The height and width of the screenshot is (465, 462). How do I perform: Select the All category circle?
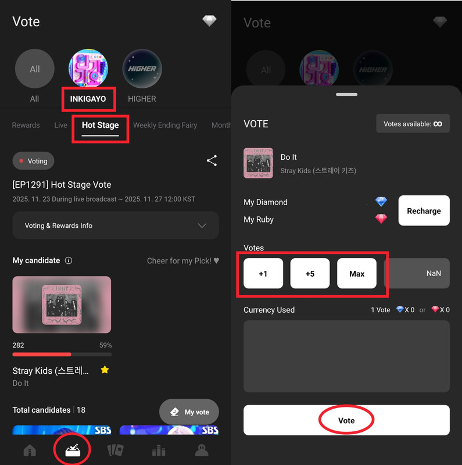pos(35,69)
